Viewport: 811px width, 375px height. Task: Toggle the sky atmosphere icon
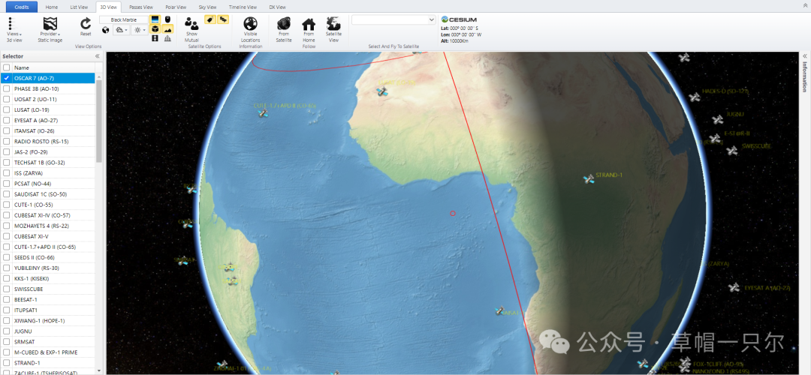tap(155, 19)
